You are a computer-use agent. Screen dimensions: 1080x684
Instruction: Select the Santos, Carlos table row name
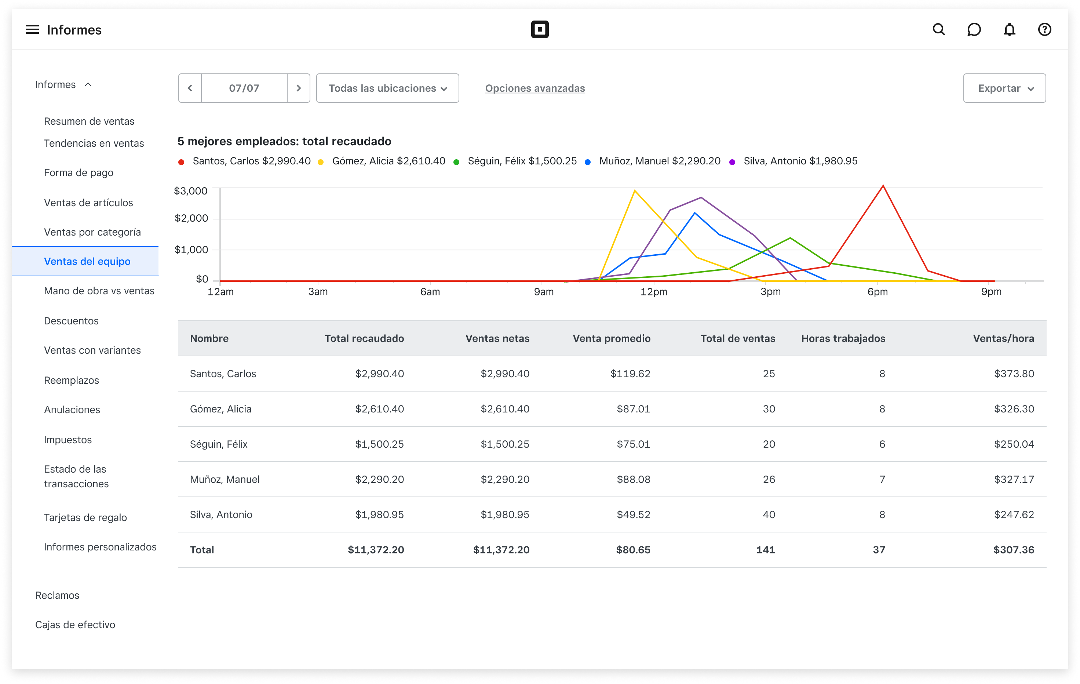coord(223,374)
